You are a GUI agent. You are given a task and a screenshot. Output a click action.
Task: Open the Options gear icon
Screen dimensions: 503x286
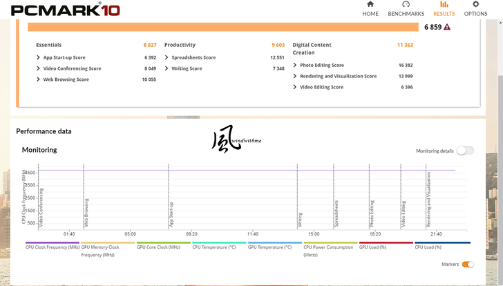click(x=475, y=5)
